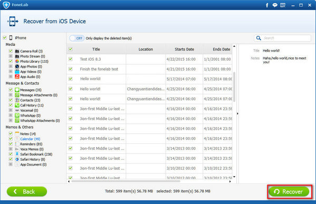Screen dimensions: 316x204
Task: Open Reminders (85) category label
Action: pyautogui.click(x=31, y=144)
